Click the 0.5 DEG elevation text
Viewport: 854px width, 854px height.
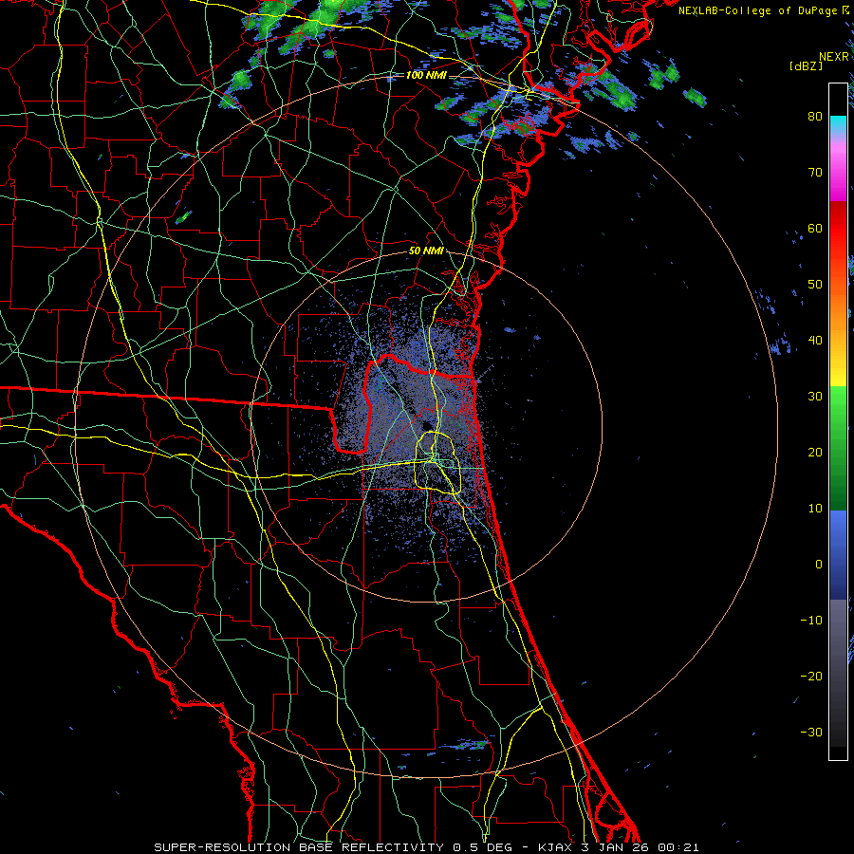point(482,847)
